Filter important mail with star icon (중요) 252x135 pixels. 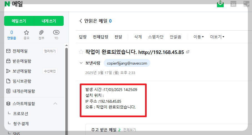point(26,35)
